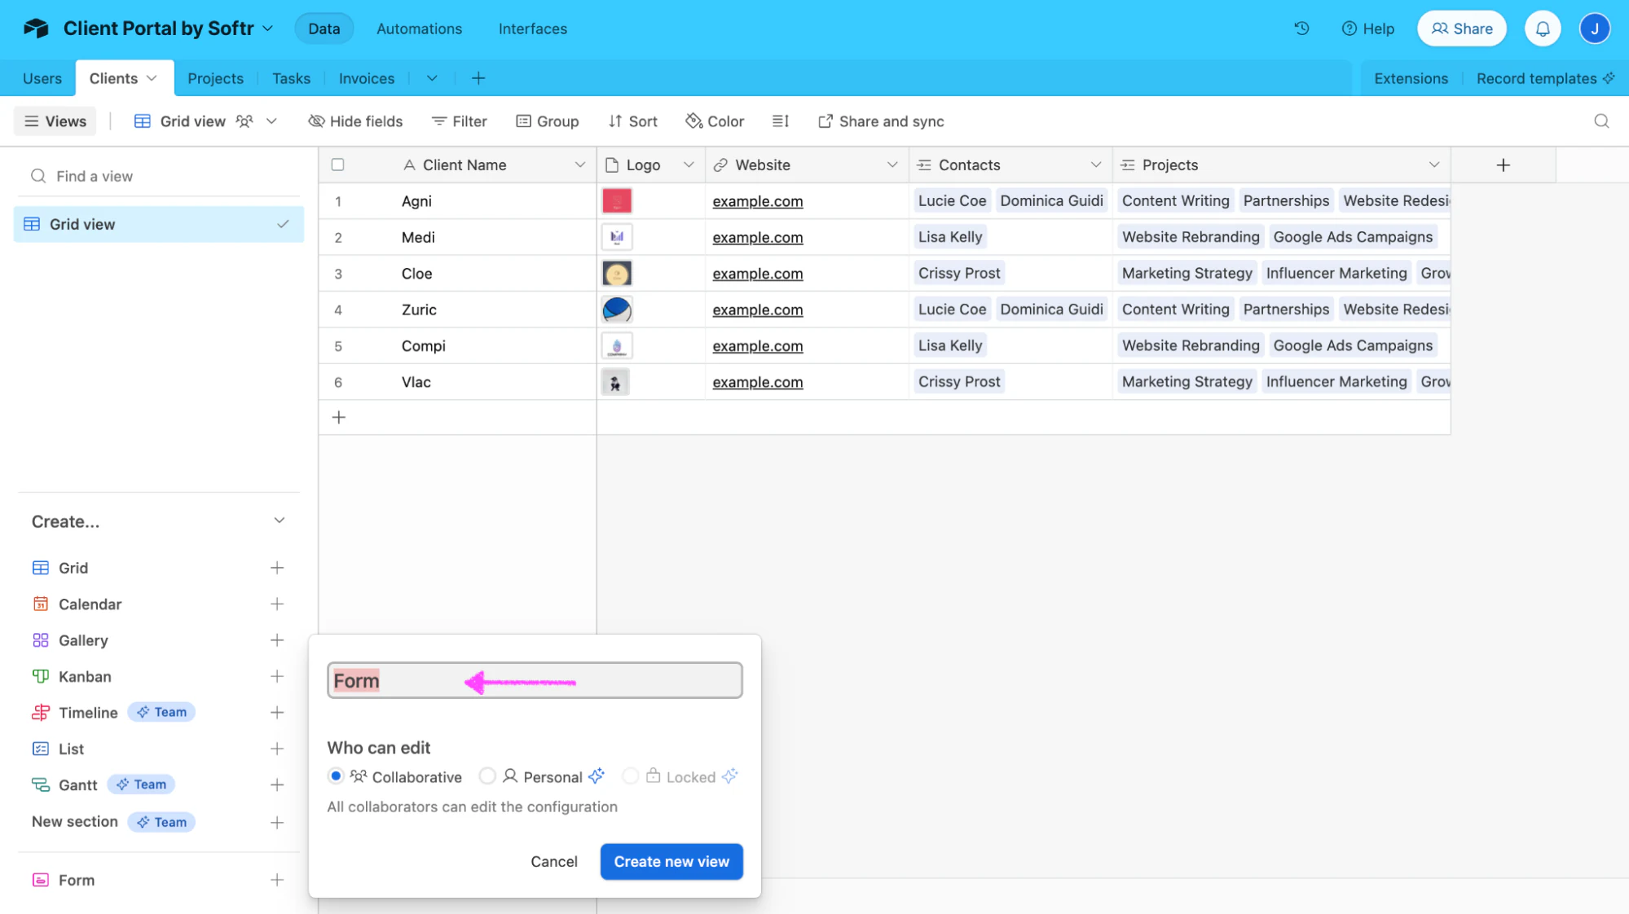Add a Gallery view plus icon
The height and width of the screenshot is (914, 1629).
[277, 640]
